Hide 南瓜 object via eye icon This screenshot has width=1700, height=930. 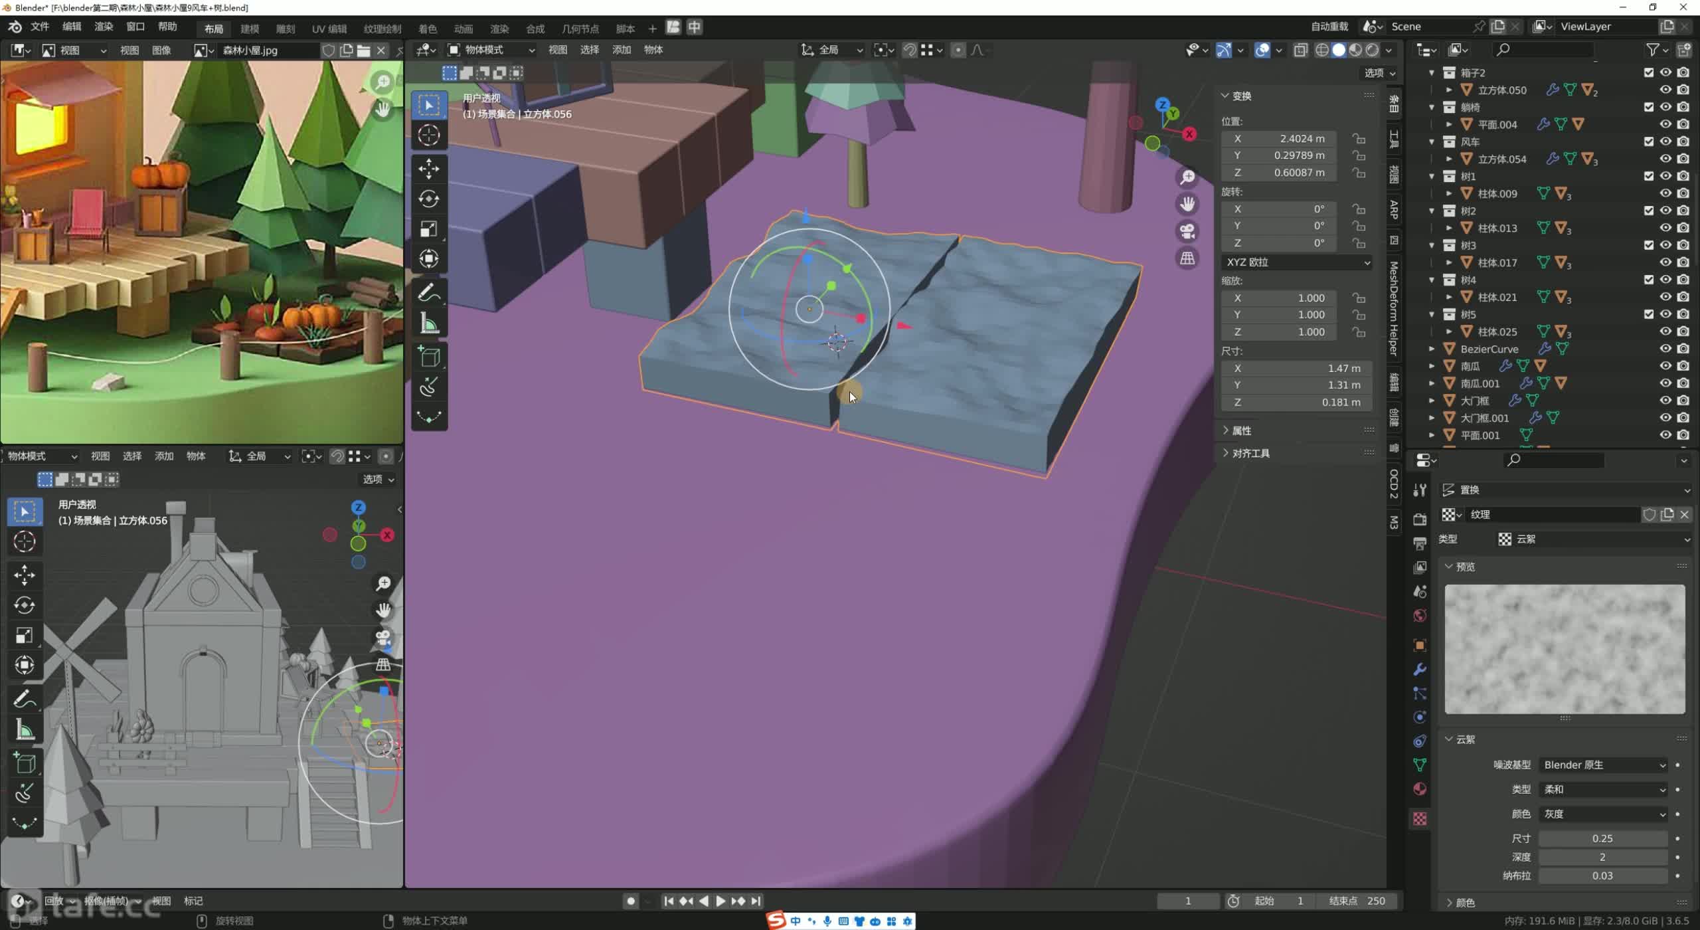pyautogui.click(x=1665, y=366)
